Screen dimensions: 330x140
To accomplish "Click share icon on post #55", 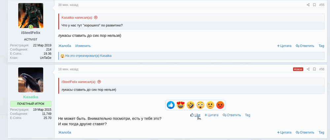I will [308, 5].
